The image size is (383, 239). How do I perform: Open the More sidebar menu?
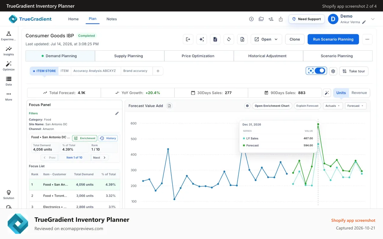[x=9, y=96]
